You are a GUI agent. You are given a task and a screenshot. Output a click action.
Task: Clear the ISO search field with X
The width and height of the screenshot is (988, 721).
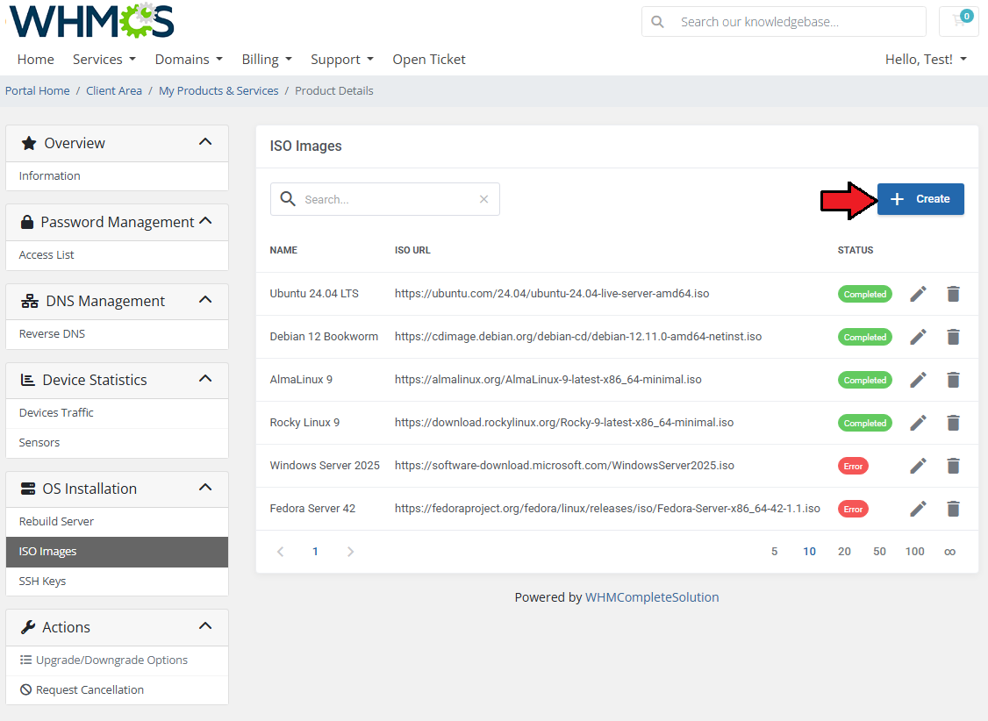click(484, 199)
